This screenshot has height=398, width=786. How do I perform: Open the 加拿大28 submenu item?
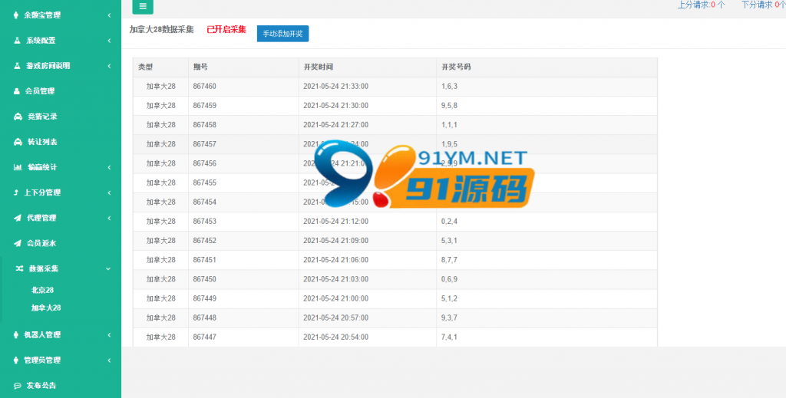pyautogui.click(x=46, y=308)
